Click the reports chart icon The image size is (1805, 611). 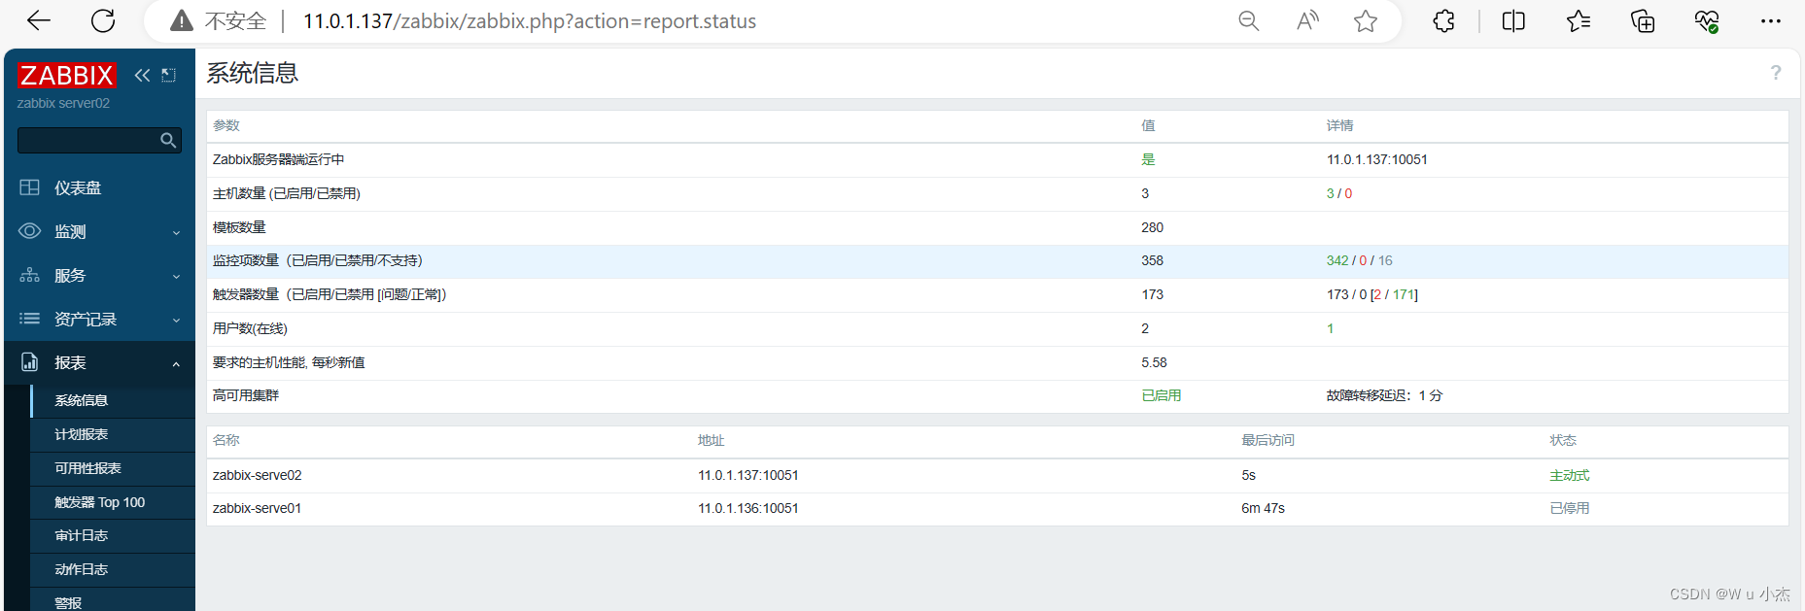pos(30,362)
